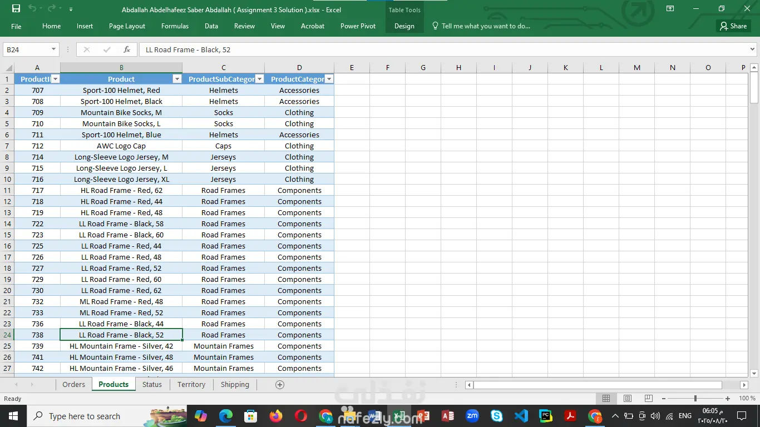Image resolution: width=760 pixels, height=427 pixels.
Task: Open the Formulas ribbon tab
Action: tap(175, 26)
